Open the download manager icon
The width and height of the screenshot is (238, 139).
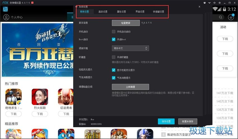click(231, 17)
